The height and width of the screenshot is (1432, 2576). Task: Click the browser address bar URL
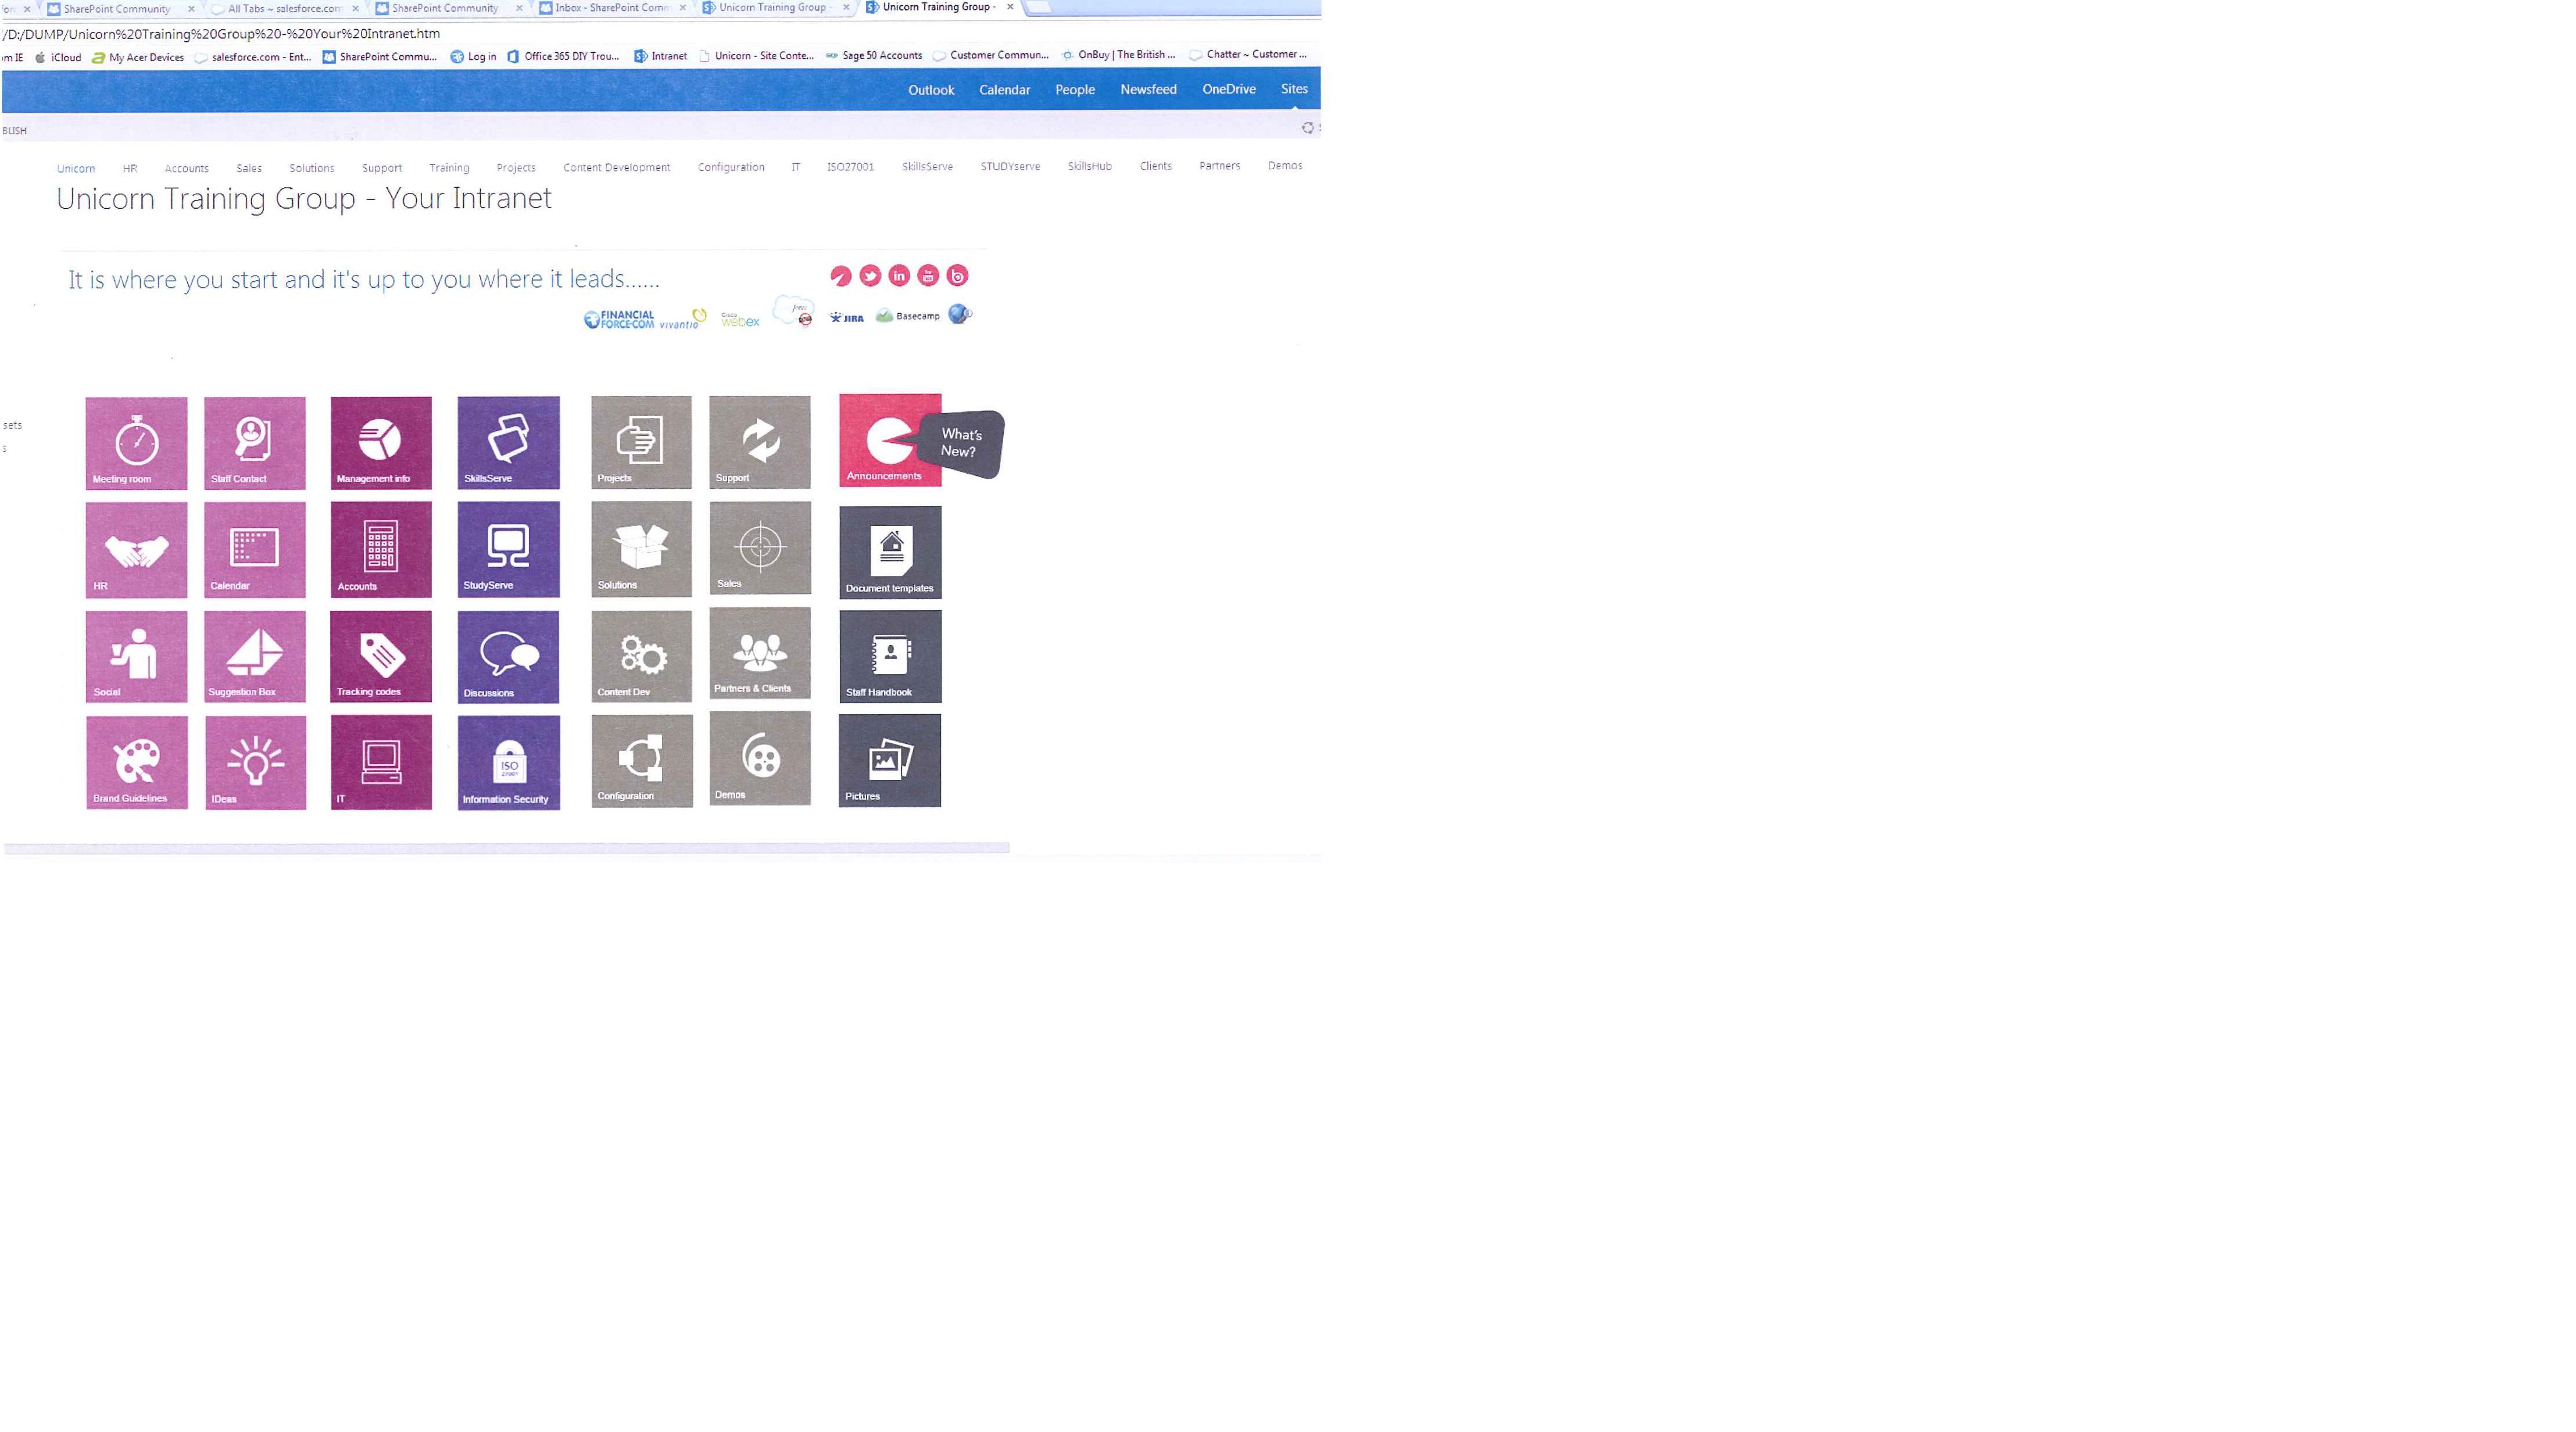(221, 34)
